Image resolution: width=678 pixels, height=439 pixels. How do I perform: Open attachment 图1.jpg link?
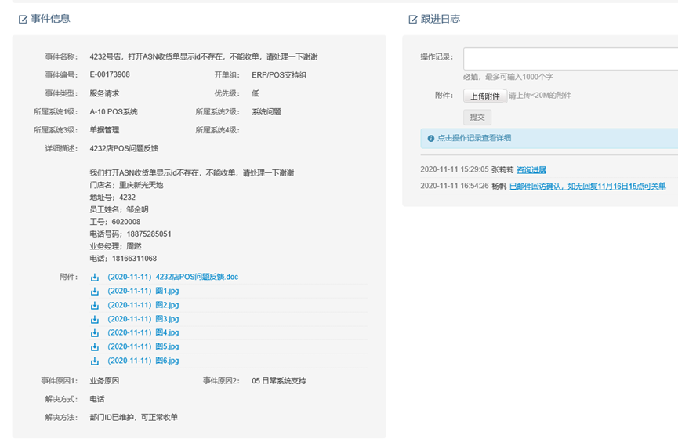tap(143, 291)
